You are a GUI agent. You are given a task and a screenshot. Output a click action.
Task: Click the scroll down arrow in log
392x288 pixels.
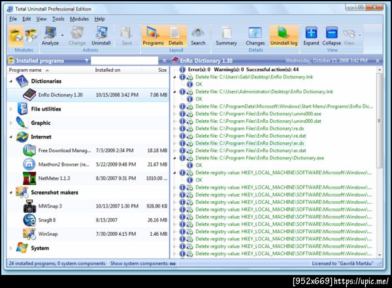tap(380, 255)
